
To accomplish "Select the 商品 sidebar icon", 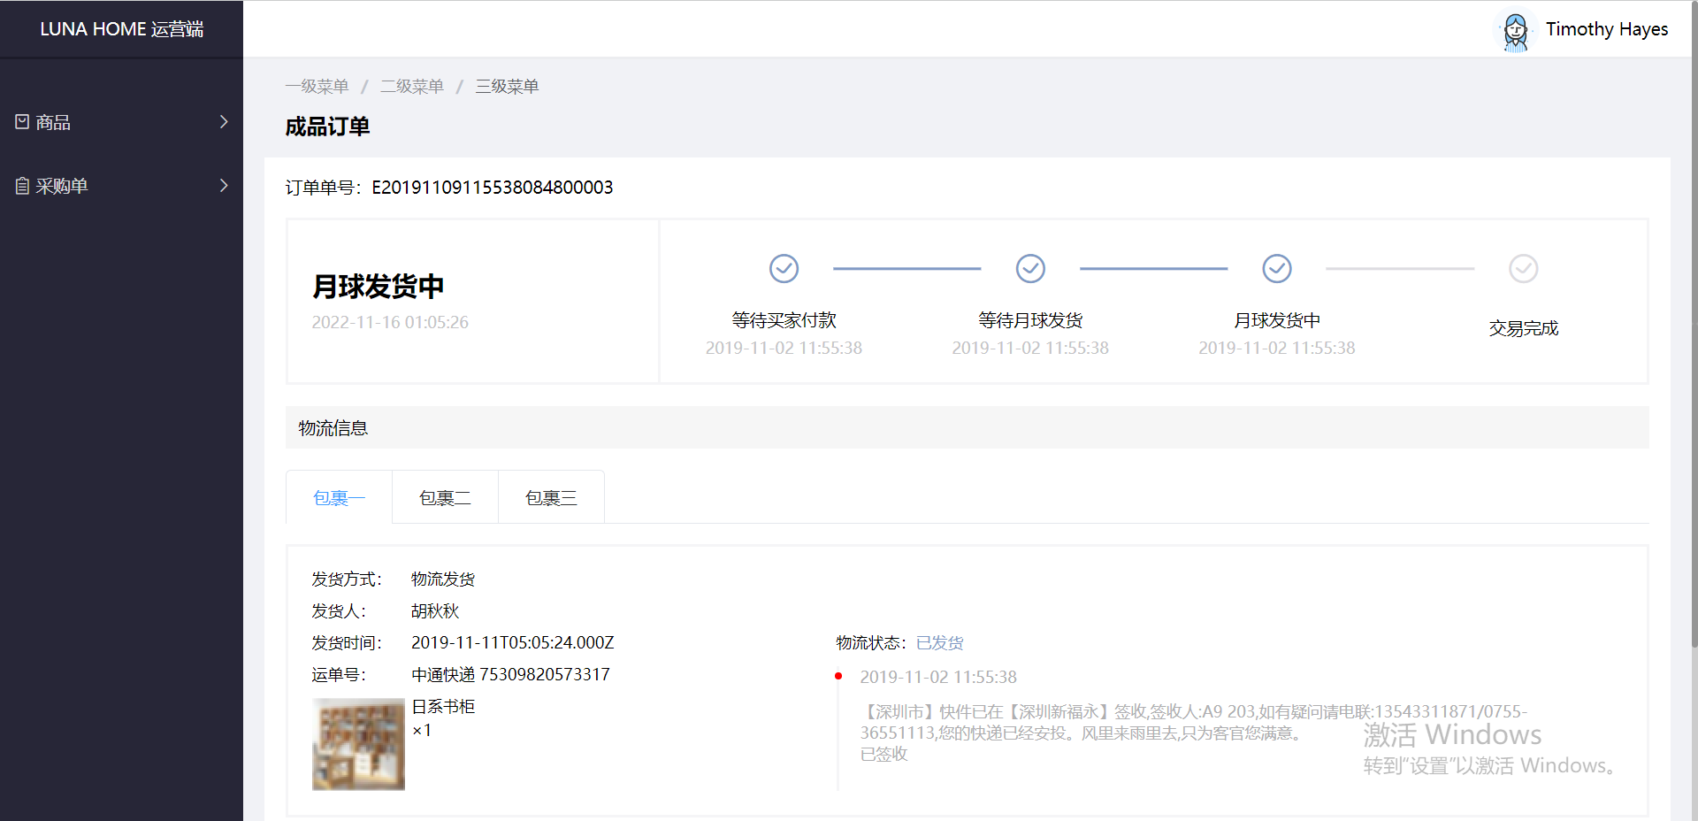I will 22,121.
